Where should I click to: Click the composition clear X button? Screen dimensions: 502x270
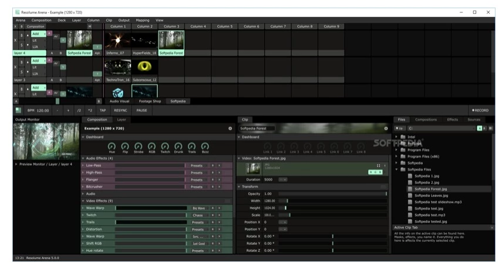15,26
